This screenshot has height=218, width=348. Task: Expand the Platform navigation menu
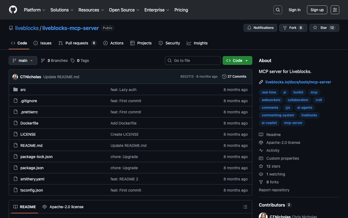point(35,10)
